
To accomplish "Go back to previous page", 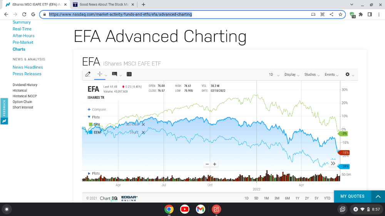I will pyautogui.click(x=6, y=14).
